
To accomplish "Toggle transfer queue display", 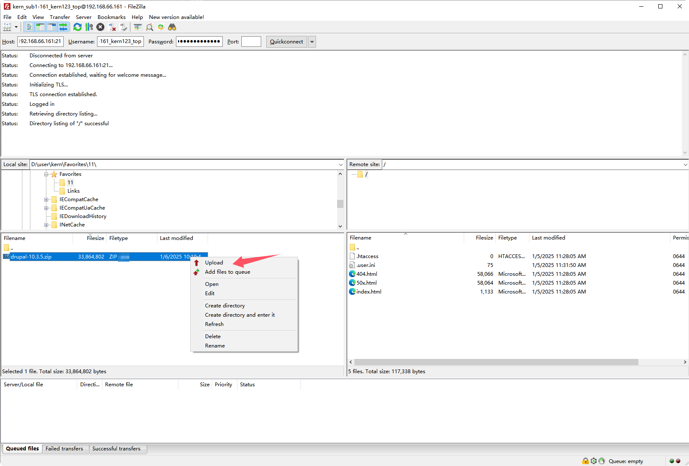I will [63, 27].
